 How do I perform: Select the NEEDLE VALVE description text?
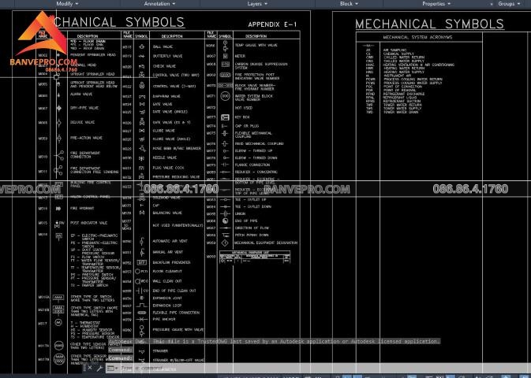(164, 157)
